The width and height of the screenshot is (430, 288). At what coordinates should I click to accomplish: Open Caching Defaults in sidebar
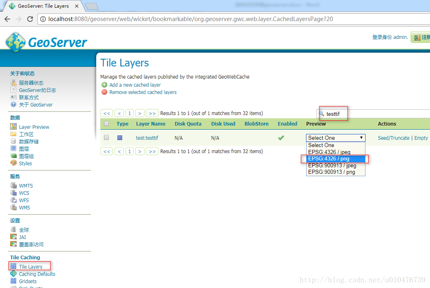coord(37,274)
